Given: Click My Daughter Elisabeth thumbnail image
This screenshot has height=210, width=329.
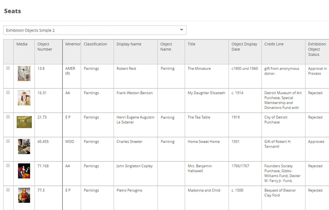Looking at the screenshot, I should click(24, 98).
